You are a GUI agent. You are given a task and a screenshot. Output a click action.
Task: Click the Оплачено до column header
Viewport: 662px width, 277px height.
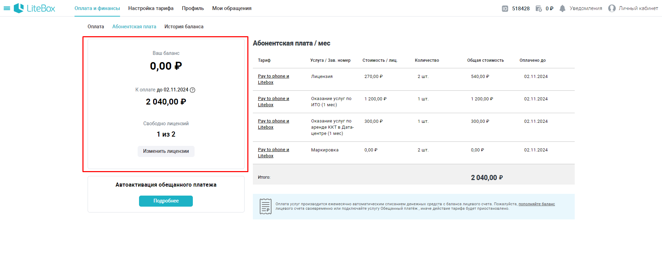click(533, 60)
